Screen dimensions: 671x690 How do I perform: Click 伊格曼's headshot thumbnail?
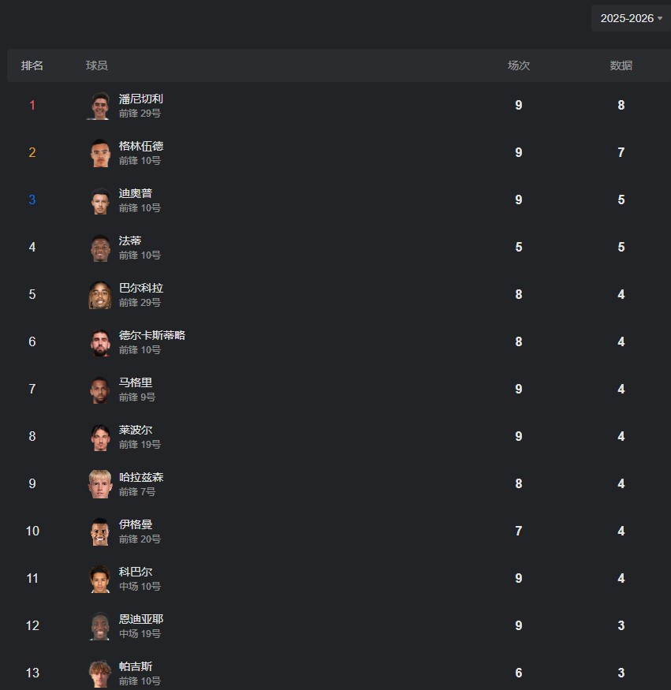click(99, 531)
